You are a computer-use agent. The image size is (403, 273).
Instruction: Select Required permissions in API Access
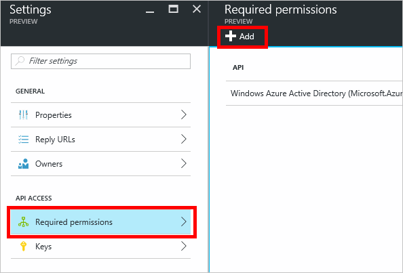coord(100,222)
